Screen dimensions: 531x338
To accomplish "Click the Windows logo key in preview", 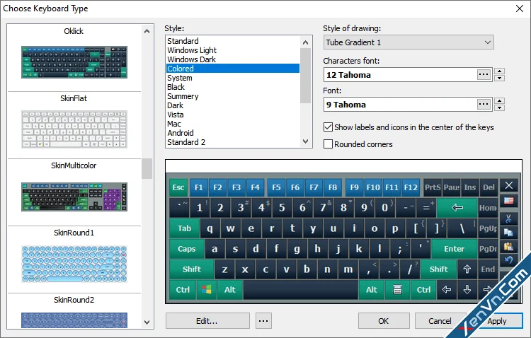I will (207, 290).
